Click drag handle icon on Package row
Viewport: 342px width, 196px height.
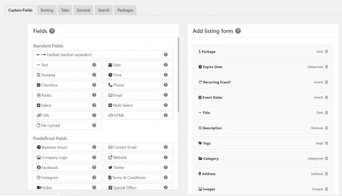(326, 51)
